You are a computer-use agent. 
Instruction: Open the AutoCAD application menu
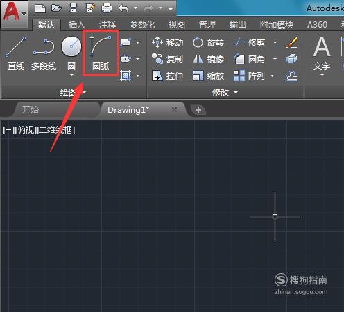point(15,14)
